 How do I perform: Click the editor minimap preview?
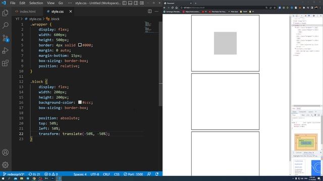pyautogui.click(x=151, y=27)
